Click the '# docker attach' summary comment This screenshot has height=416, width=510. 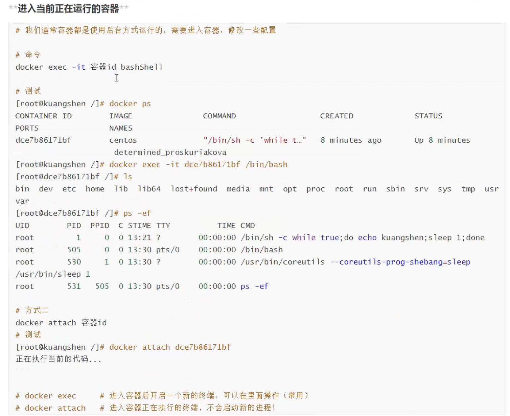pyautogui.click(x=50, y=408)
